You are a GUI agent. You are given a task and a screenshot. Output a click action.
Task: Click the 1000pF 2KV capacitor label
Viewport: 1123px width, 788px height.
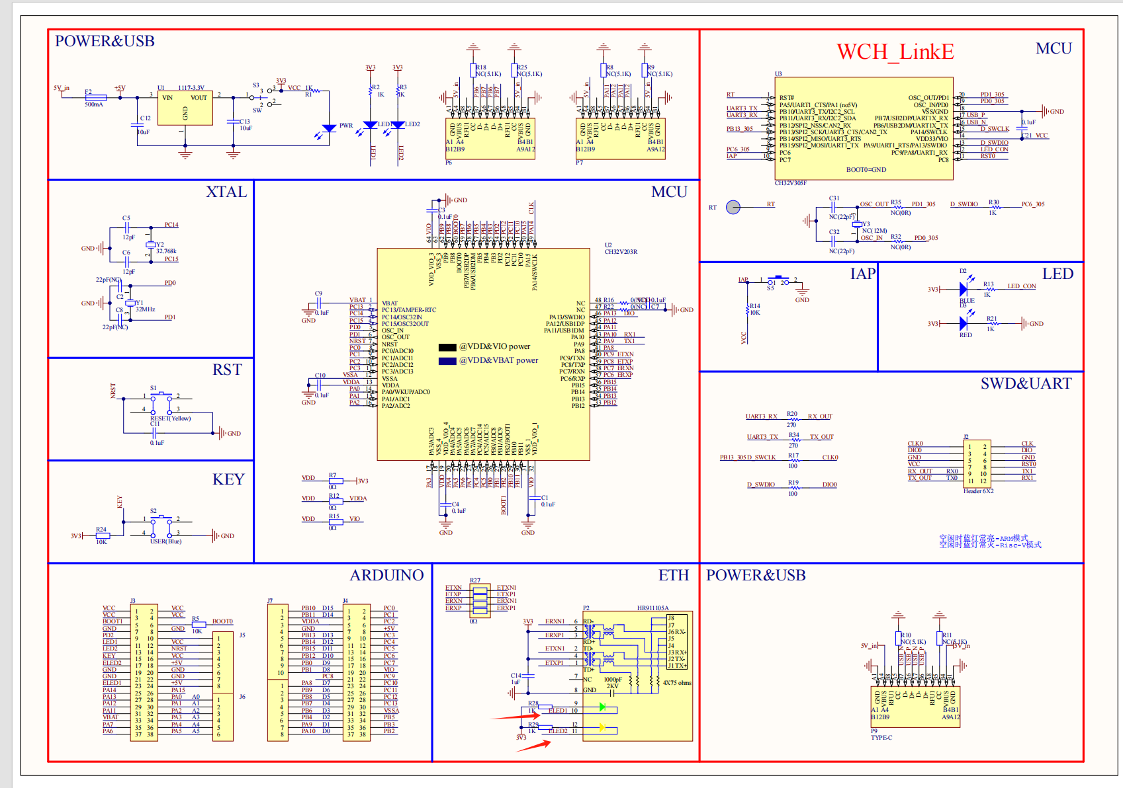click(x=613, y=683)
